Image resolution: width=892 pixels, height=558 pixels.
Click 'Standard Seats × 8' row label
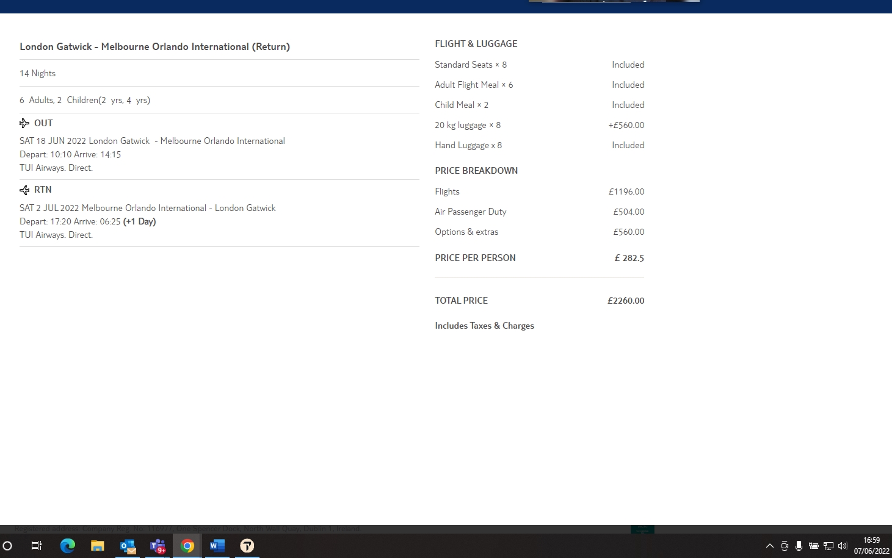click(x=471, y=65)
